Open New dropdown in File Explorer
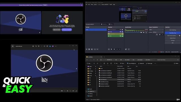 point(89,63)
